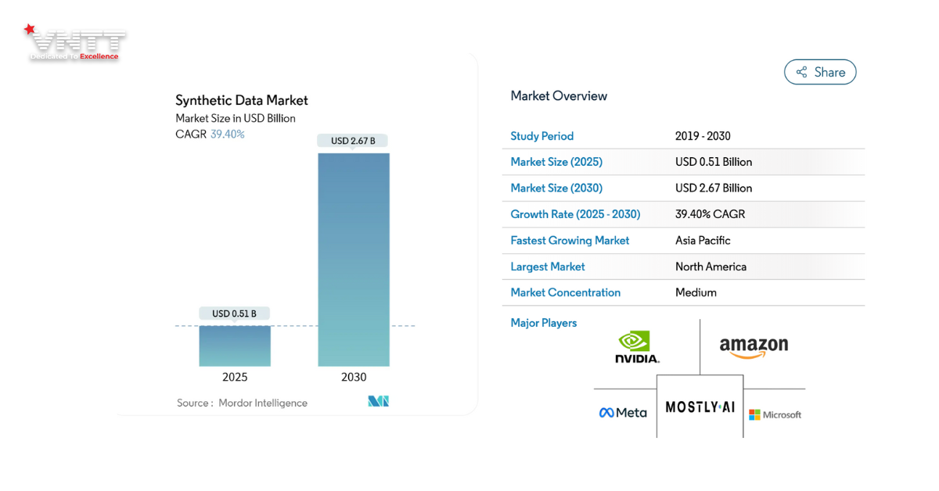Click the USD 0.51 B bar label
The image size is (939, 491).
(234, 314)
